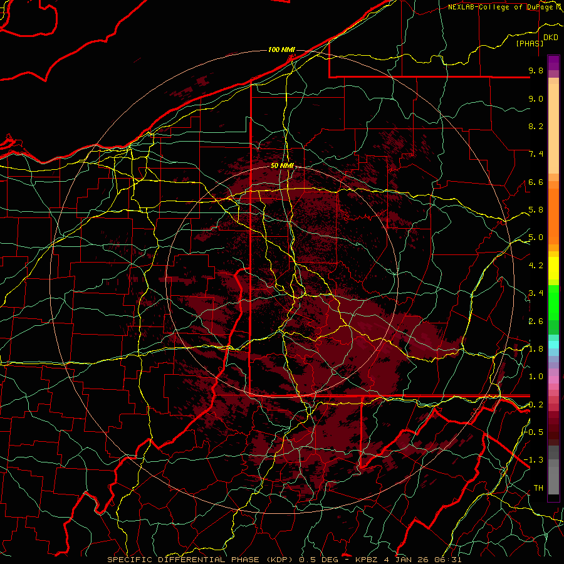Screen dimensions: 564x564
Task: Click the -1.3 value on the color scale
Action: click(x=534, y=460)
